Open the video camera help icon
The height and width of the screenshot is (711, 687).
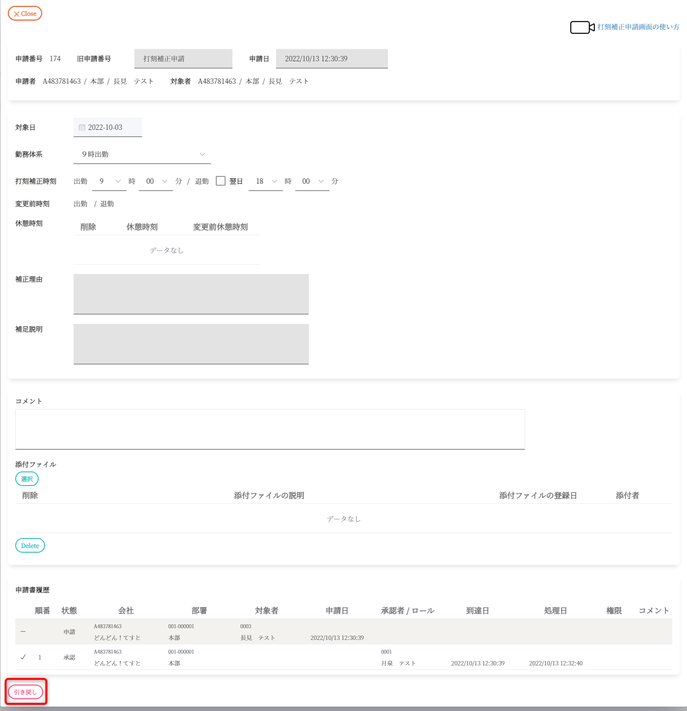(x=582, y=27)
